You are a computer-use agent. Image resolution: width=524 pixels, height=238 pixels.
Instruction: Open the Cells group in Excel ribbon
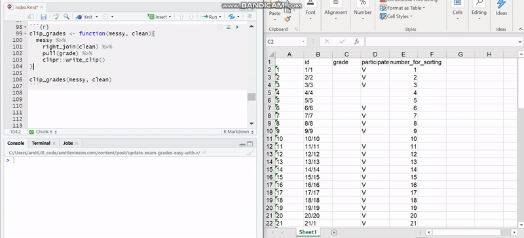coord(457,12)
